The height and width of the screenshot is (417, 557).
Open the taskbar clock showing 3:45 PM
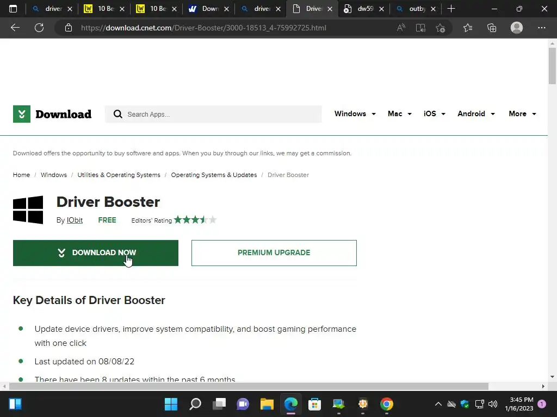519,404
